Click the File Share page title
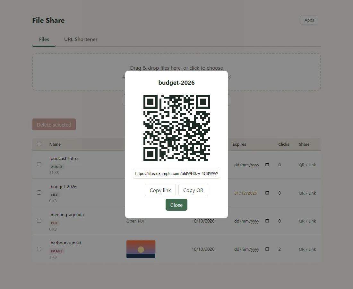Image resolution: width=353 pixels, height=289 pixels. [x=48, y=20]
